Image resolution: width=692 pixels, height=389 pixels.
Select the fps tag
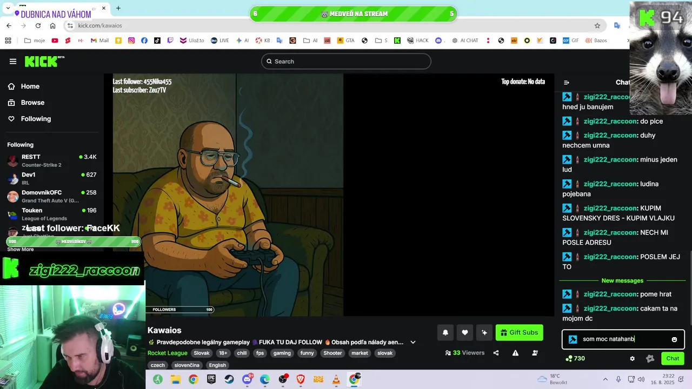click(x=260, y=353)
